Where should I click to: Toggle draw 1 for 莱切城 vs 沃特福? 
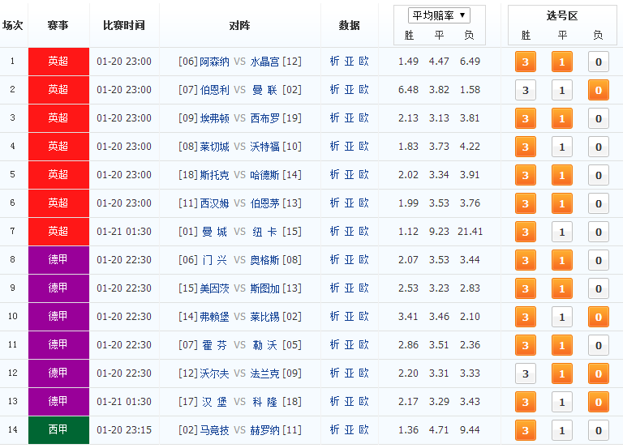click(562, 147)
